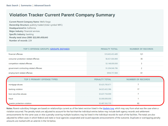Click the $1,204,046,786 penalty total
The height and width of the screenshot is (126, 168).
(x=112, y=68)
